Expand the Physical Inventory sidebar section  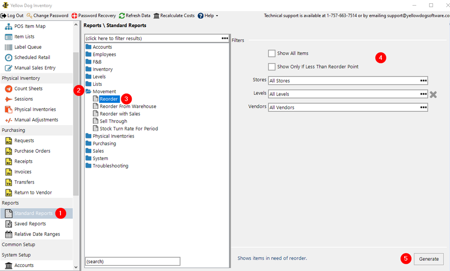tap(36, 78)
